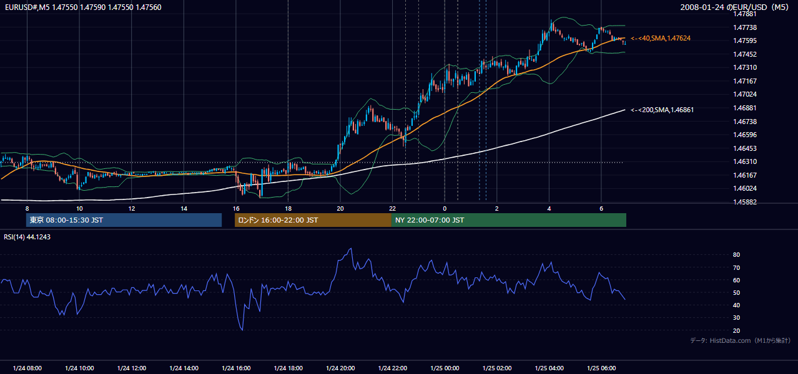
Task: Click the London 16:00-22:00 JST session bar
Action: click(x=313, y=220)
